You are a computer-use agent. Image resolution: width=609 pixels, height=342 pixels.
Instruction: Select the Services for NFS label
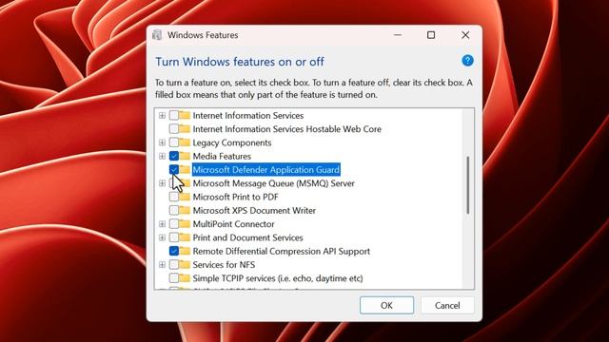pos(224,265)
